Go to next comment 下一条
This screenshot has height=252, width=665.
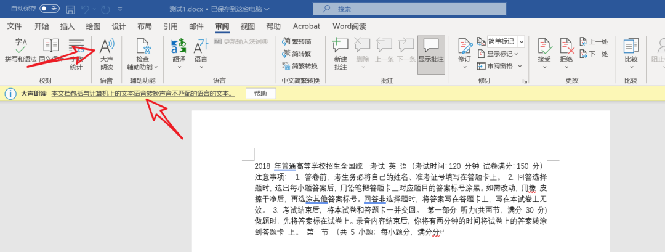[406, 51]
